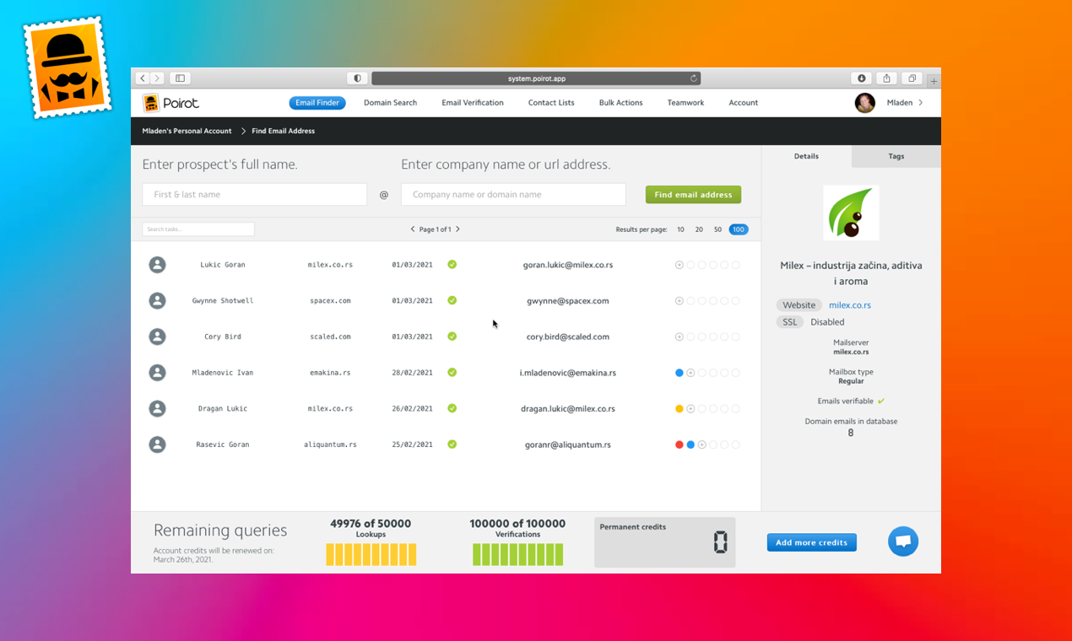
Task: Click verified checkmark for dragan.lukic@milex.co.rs
Action: point(452,408)
